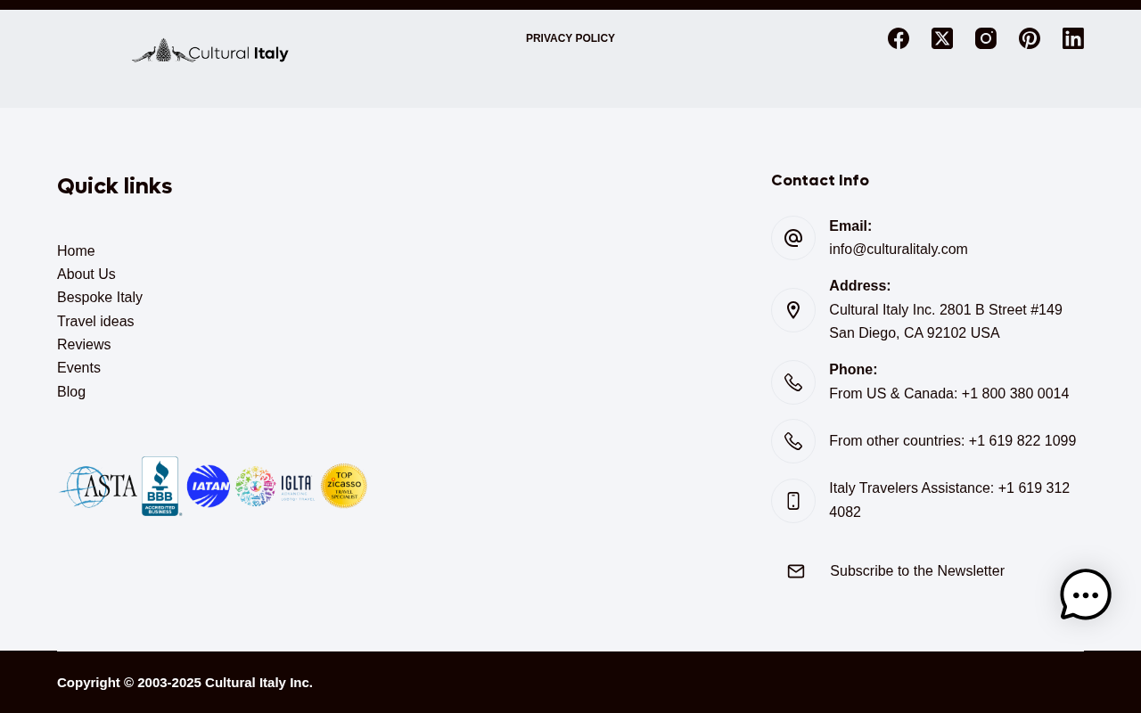Click the Cultural Italy logo
The height and width of the screenshot is (713, 1141).
click(x=210, y=51)
